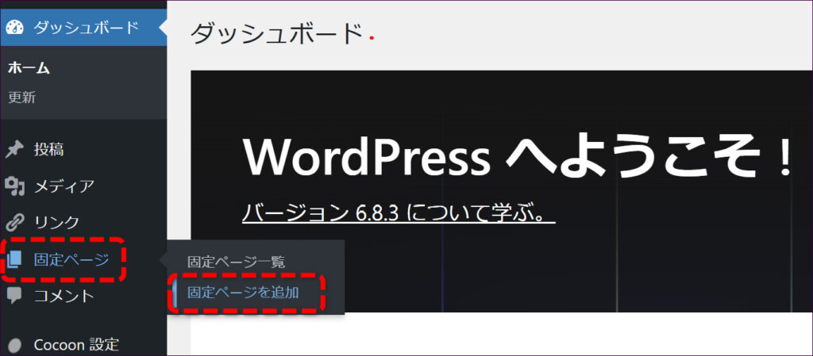Click the media icon beside メディア
The height and width of the screenshot is (356, 813).
pos(14,186)
